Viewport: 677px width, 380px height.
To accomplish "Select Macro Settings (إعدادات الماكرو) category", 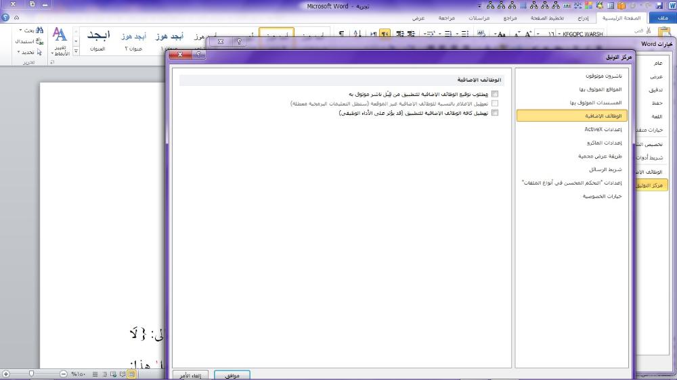I will 604,143.
